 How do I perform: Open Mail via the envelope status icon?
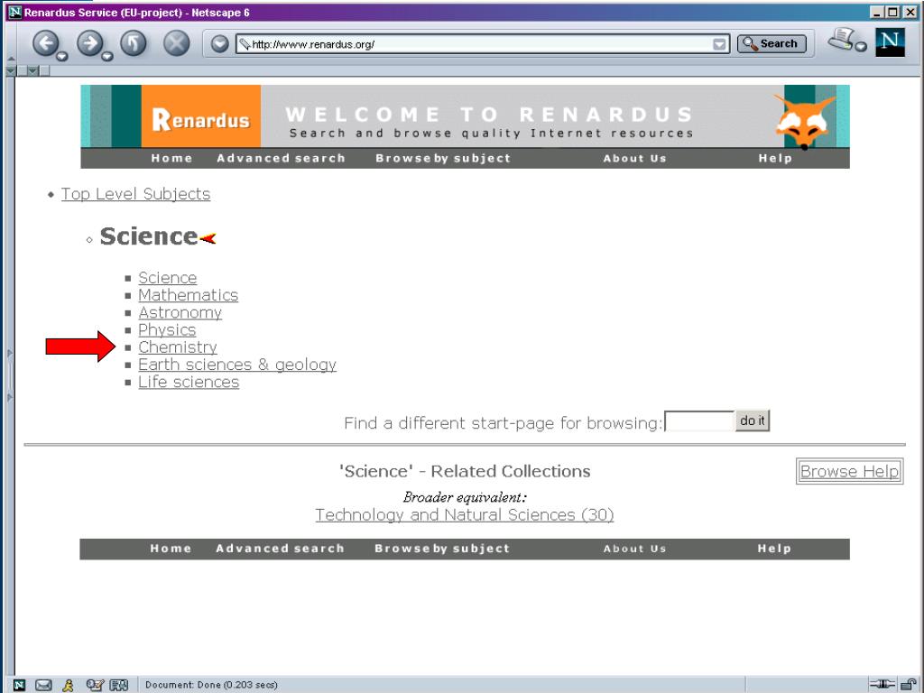point(43,685)
